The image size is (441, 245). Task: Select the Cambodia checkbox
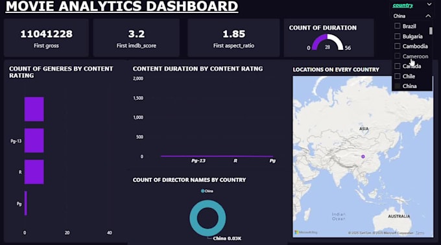click(397, 46)
